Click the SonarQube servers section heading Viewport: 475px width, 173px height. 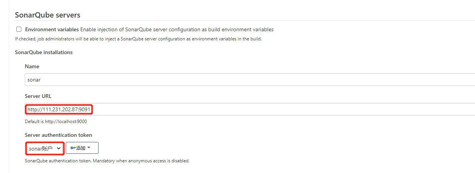tap(48, 15)
